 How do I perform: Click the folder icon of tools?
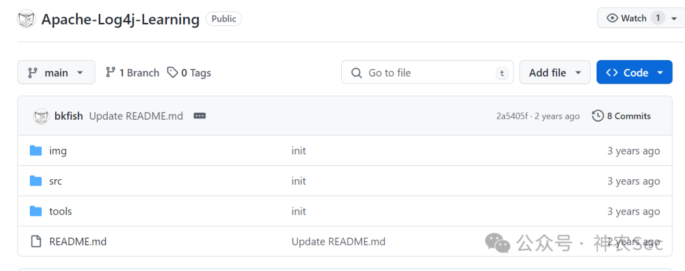point(36,211)
